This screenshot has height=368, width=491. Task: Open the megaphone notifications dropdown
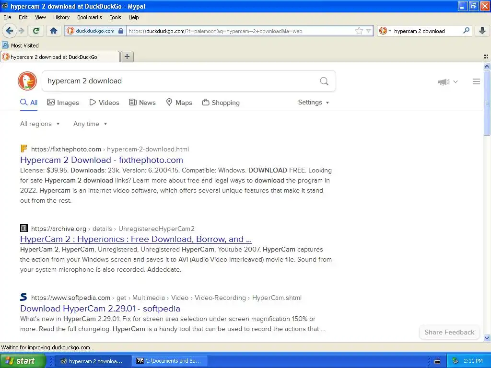click(448, 81)
